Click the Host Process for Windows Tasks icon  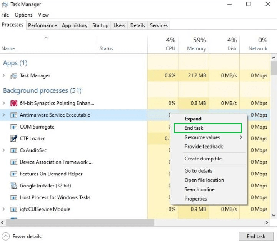click(x=14, y=198)
